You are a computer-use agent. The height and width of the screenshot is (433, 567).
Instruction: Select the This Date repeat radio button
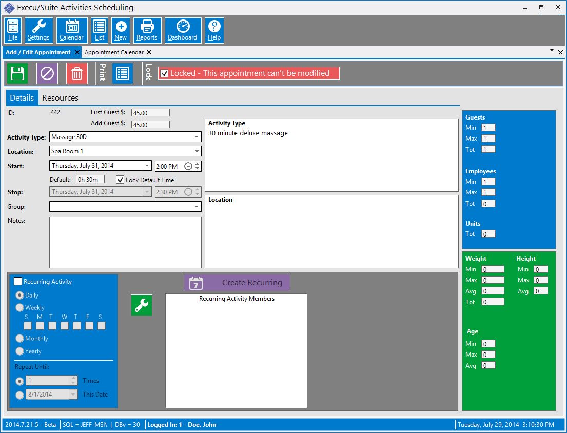tap(19, 395)
